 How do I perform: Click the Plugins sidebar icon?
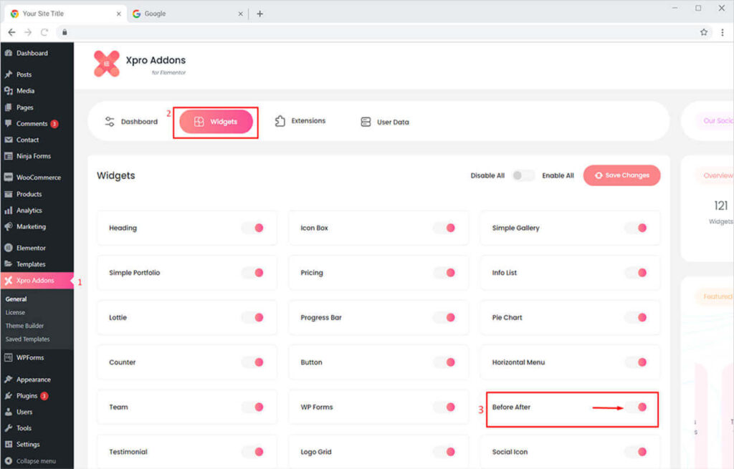9,396
